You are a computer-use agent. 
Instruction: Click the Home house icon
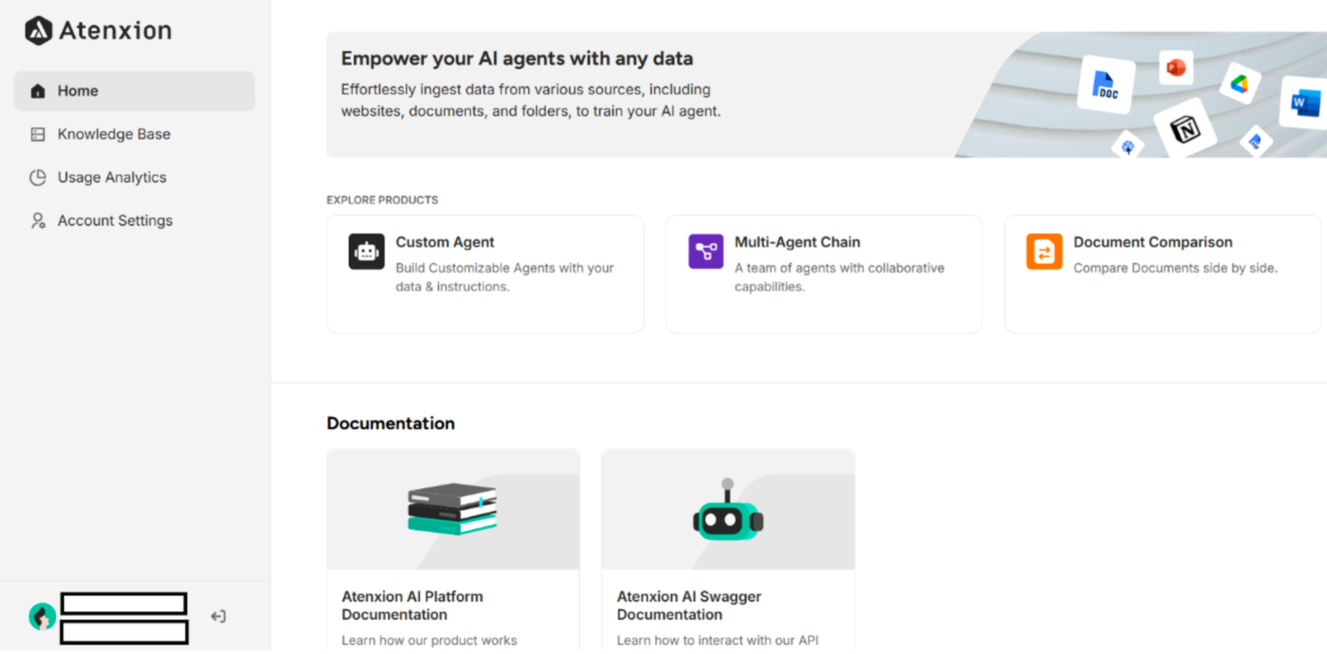tap(38, 91)
